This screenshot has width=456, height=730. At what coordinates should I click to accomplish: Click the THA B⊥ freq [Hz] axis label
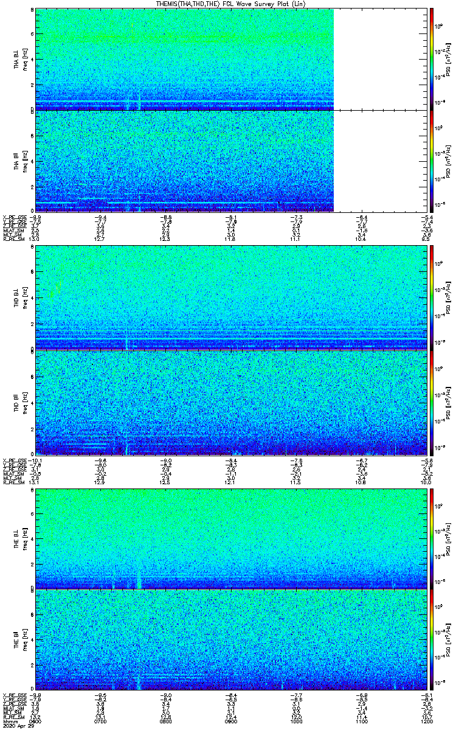pos(24,59)
